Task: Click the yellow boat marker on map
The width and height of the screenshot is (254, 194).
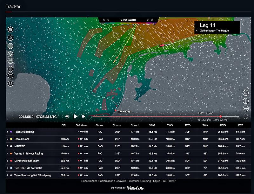Action: click(114, 61)
